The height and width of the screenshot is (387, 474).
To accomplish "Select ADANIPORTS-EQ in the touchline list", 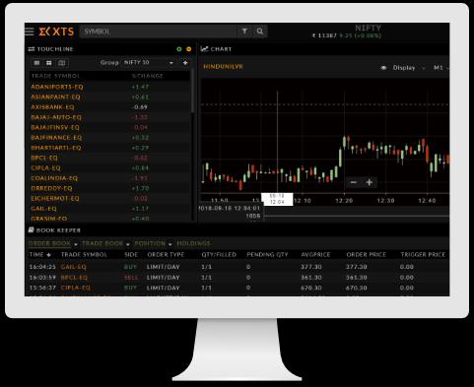I will tap(57, 87).
